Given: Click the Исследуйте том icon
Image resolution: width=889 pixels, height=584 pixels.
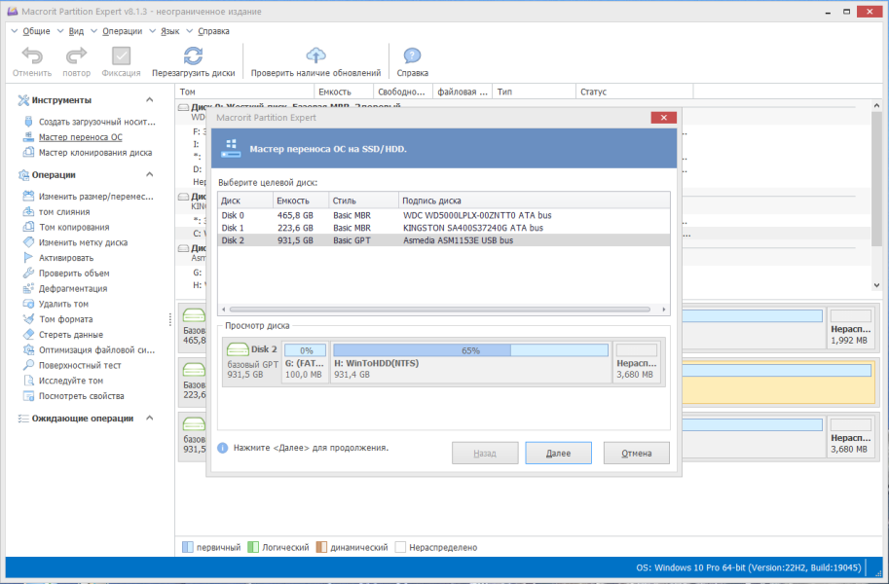Looking at the screenshot, I should pos(28,380).
